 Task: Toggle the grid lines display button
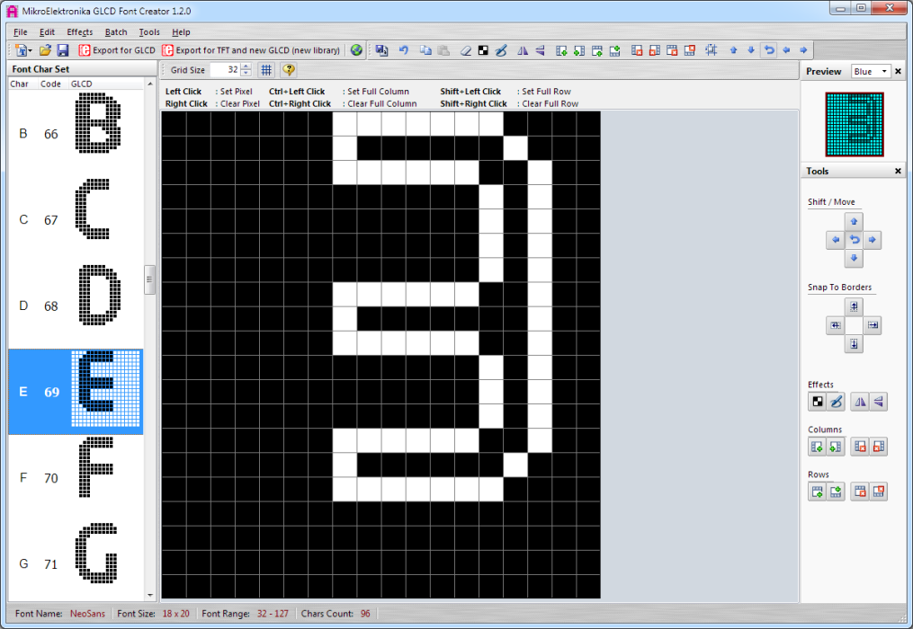click(266, 70)
